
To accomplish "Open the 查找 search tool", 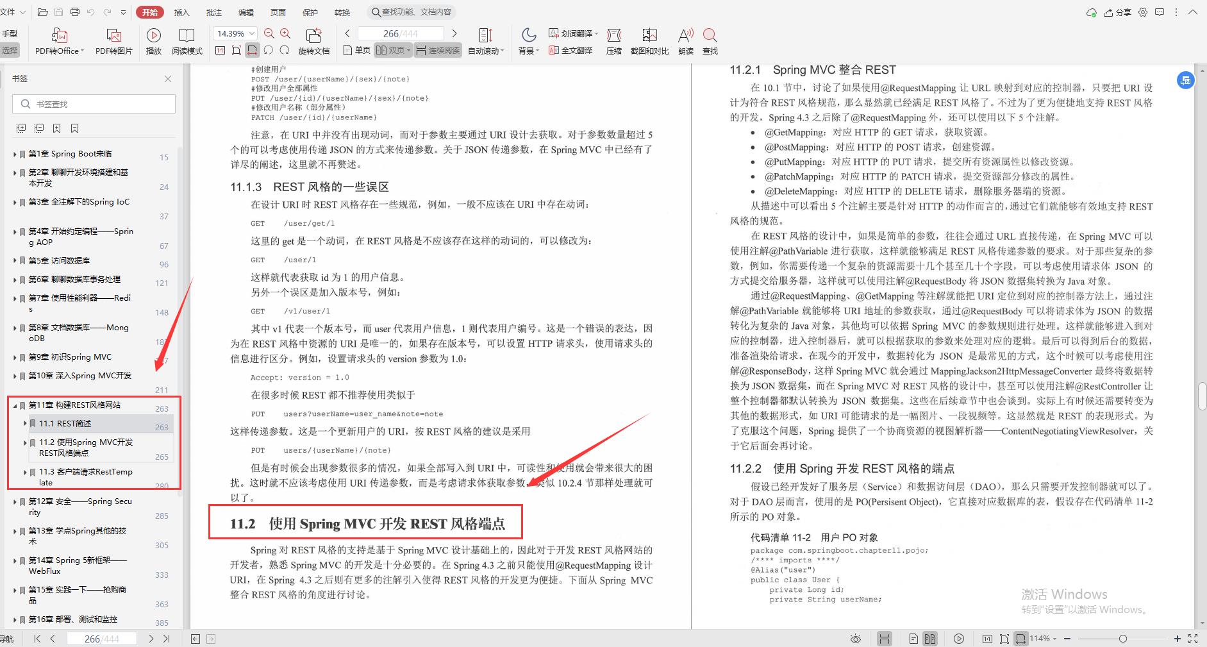I will click(x=710, y=42).
